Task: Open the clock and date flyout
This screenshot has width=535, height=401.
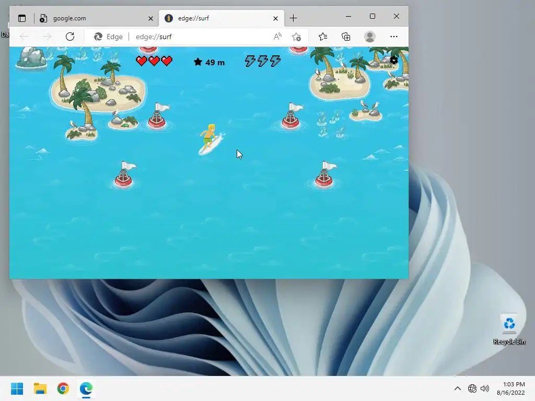Action: (x=511, y=388)
